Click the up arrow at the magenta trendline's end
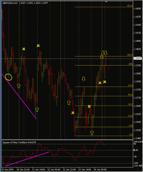 [x=37, y=109]
